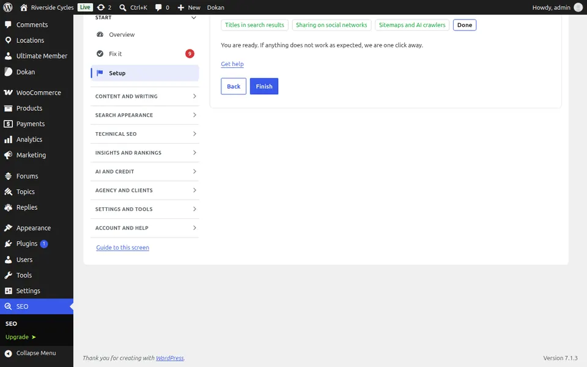The image size is (587, 367).
Task: Click the admin user avatar
Action: point(578,7)
